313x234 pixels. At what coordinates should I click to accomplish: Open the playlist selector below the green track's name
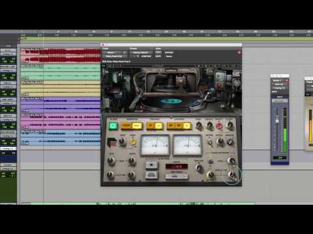click(x=8, y=70)
